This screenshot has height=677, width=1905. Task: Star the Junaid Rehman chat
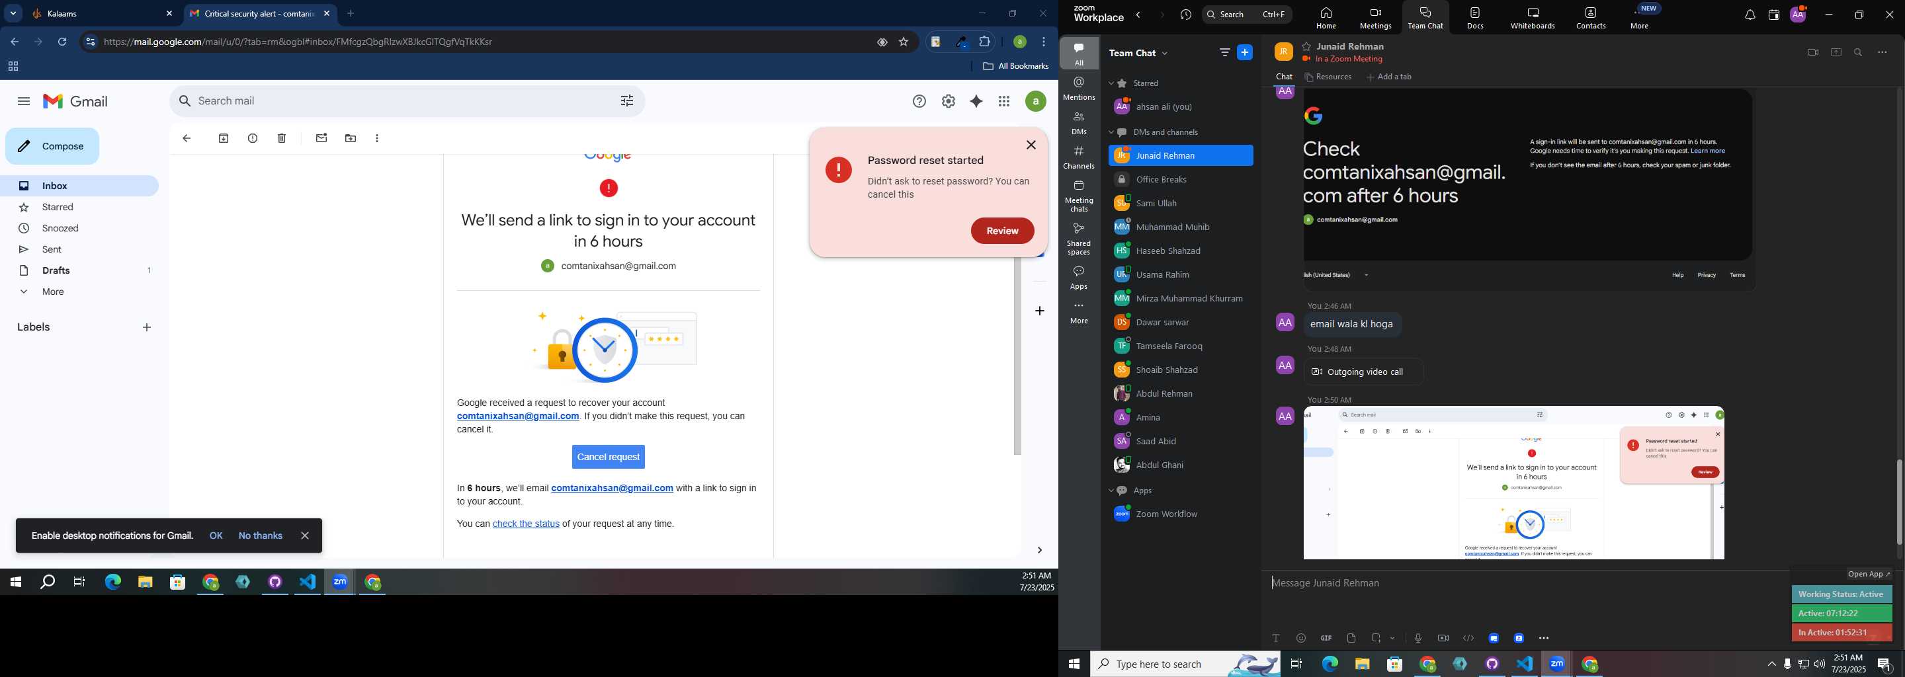pyautogui.click(x=1307, y=46)
